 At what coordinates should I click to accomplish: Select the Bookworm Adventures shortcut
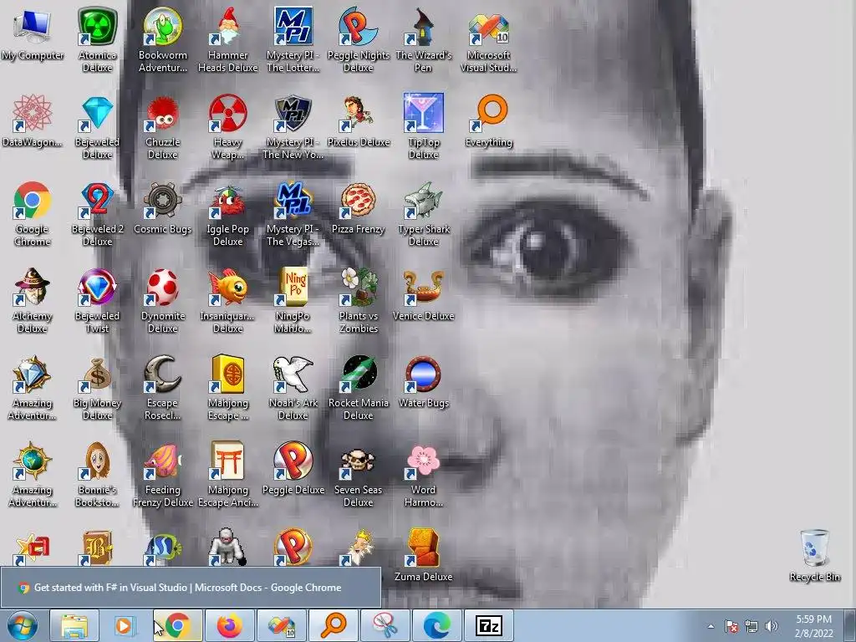163,39
